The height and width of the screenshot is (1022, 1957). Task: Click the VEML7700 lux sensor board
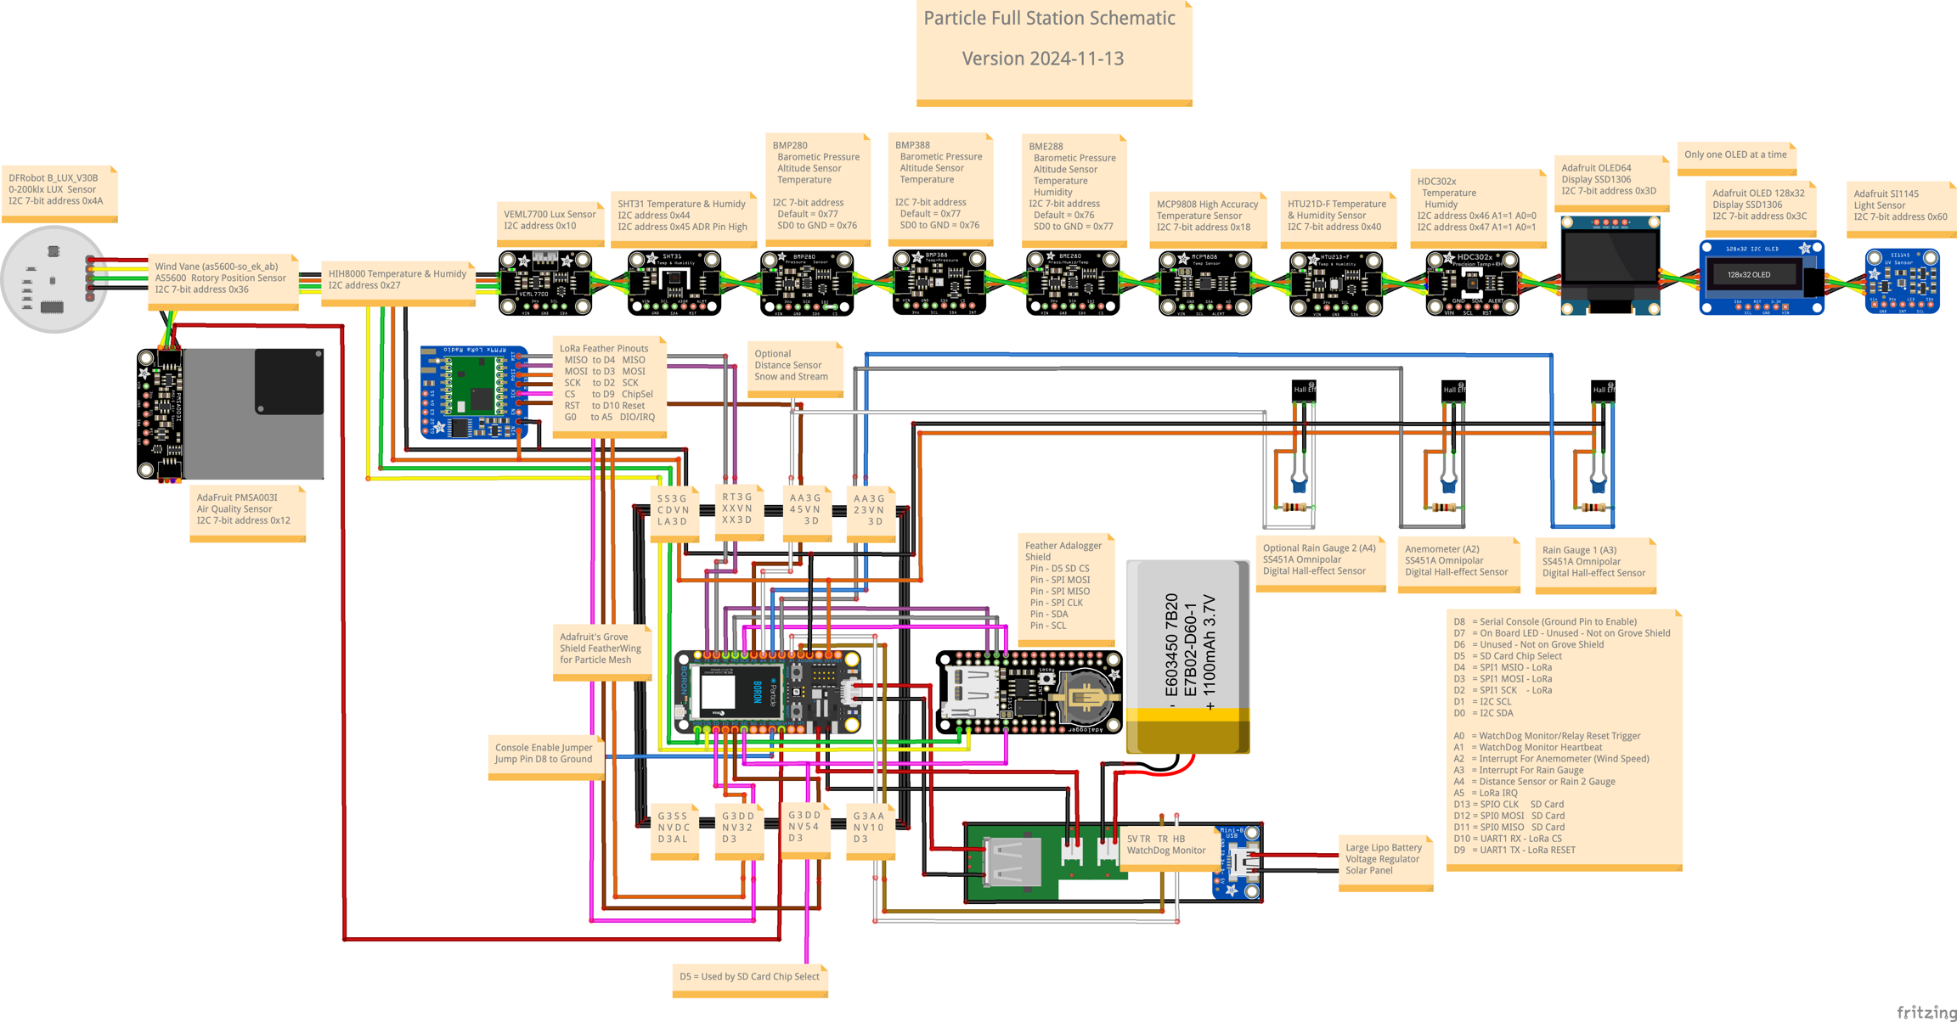544,284
